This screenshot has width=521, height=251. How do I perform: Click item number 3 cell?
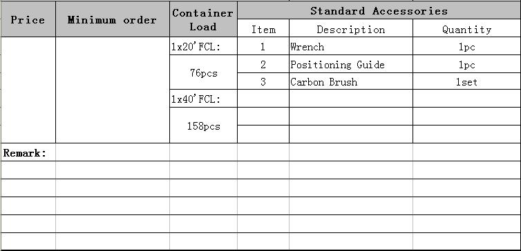[x=263, y=81]
